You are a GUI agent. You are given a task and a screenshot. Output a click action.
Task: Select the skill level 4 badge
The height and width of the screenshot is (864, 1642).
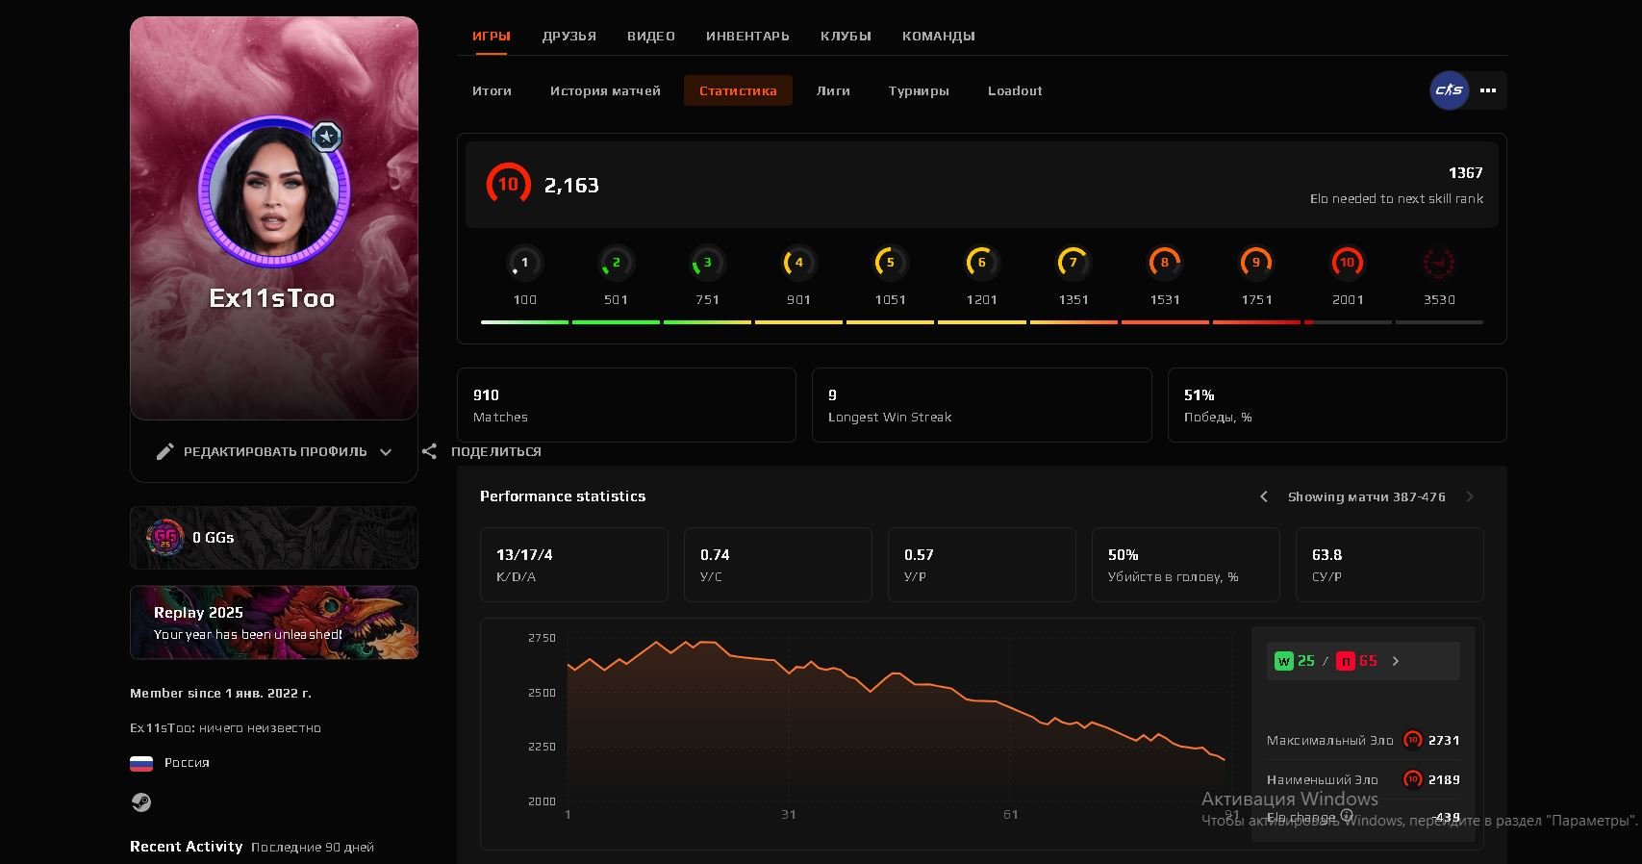[x=798, y=263]
